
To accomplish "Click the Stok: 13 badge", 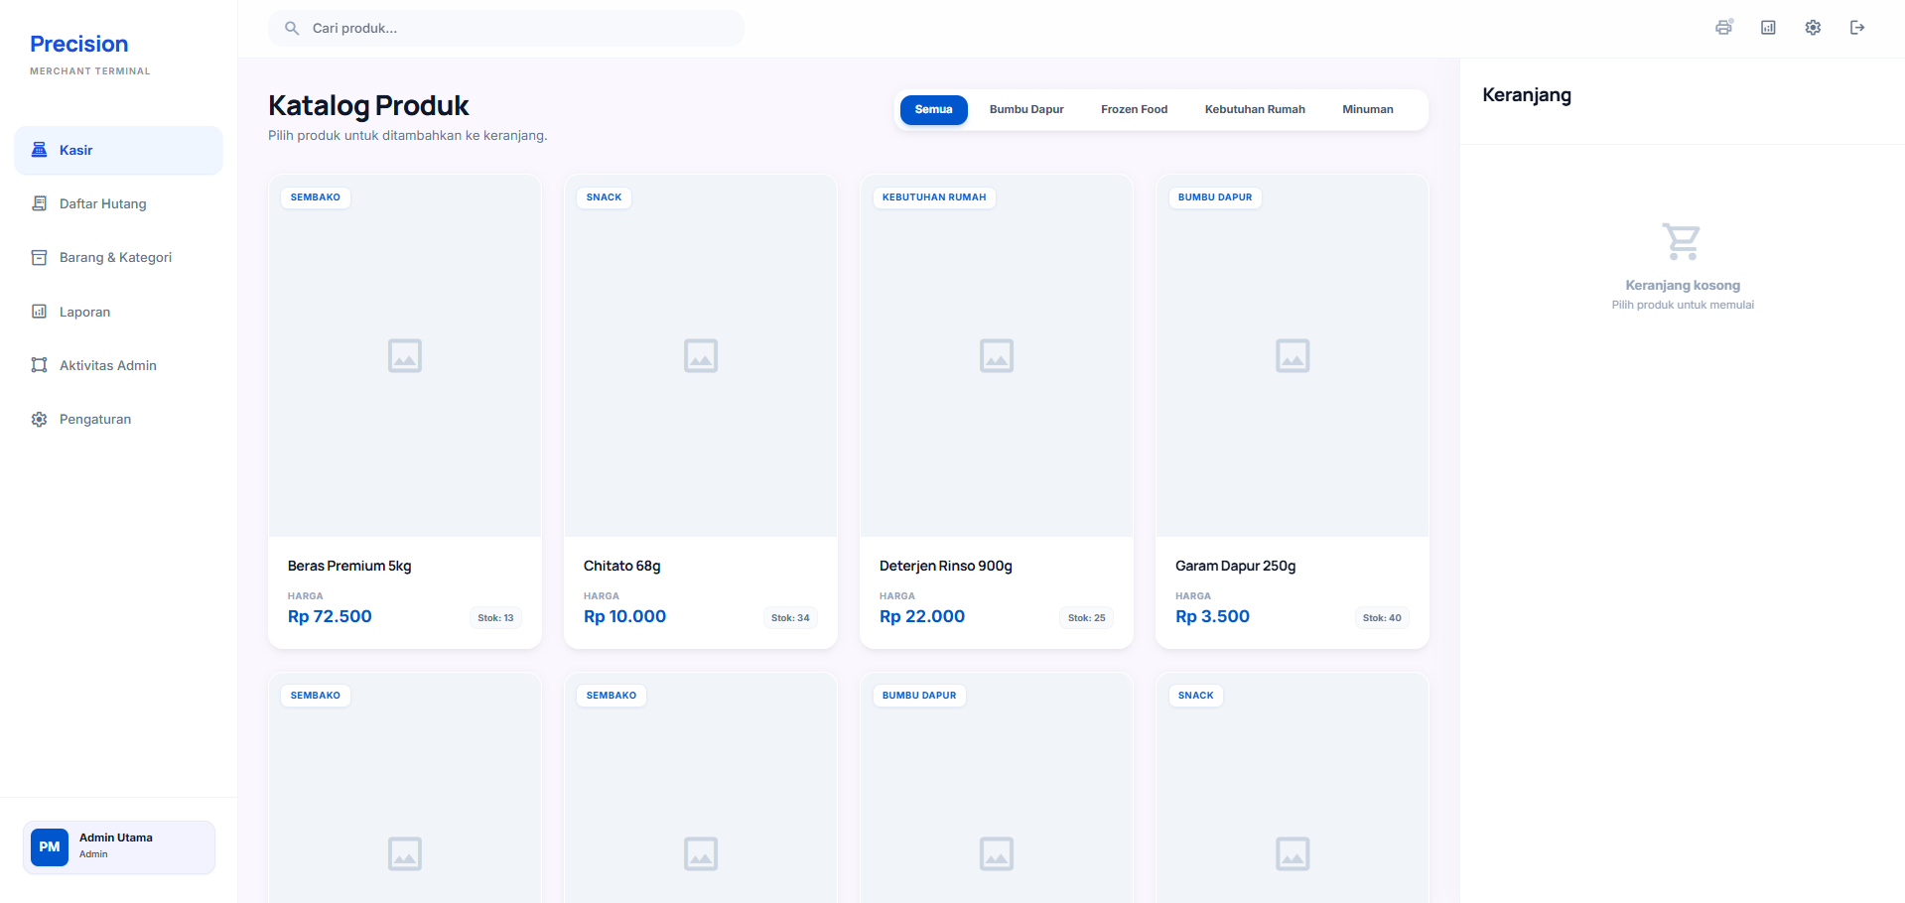I will (x=495, y=618).
